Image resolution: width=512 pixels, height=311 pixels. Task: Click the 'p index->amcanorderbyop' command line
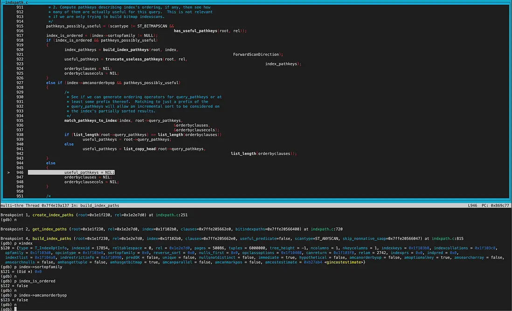(40, 295)
